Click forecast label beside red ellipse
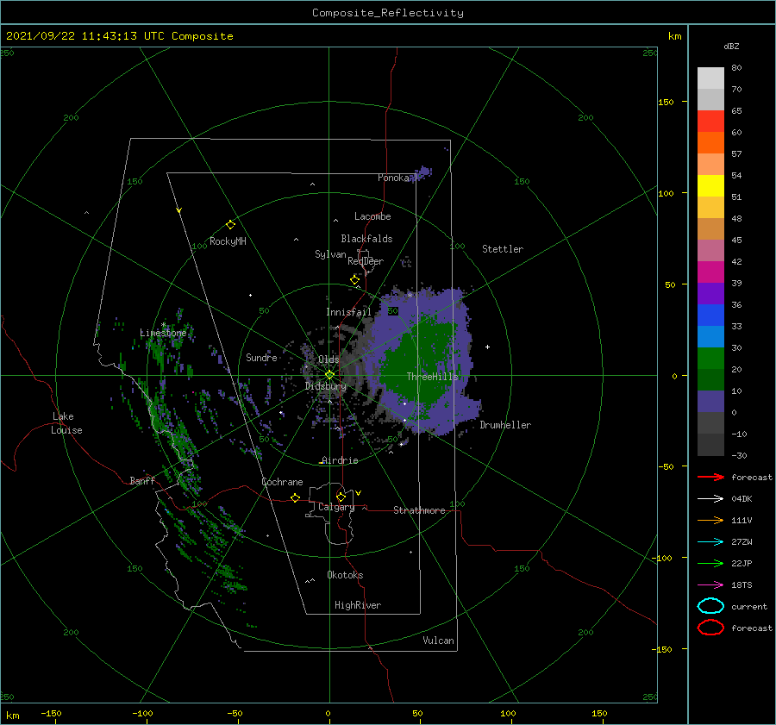Image resolution: width=776 pixels, height=725 pixels. [752, 628]
